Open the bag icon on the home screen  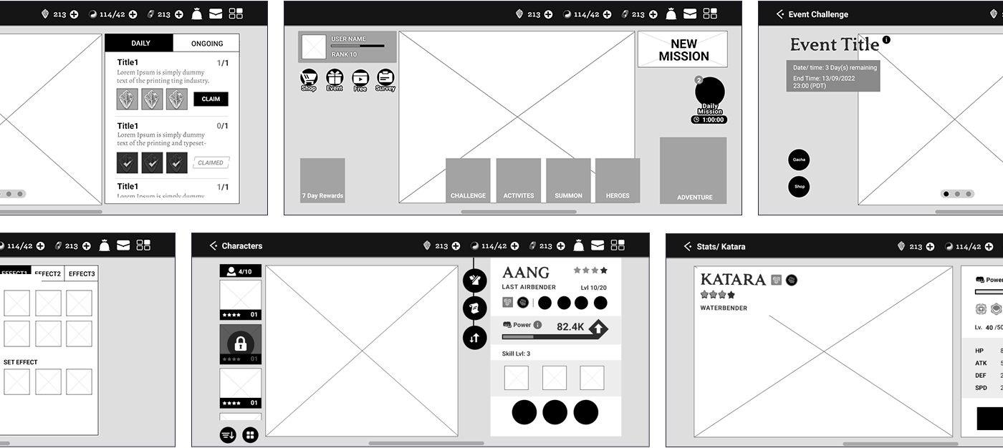click(671, 14)
